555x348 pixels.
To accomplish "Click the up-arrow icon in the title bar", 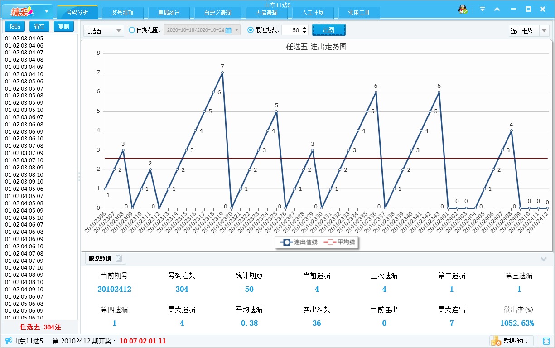I will [497, 9].
